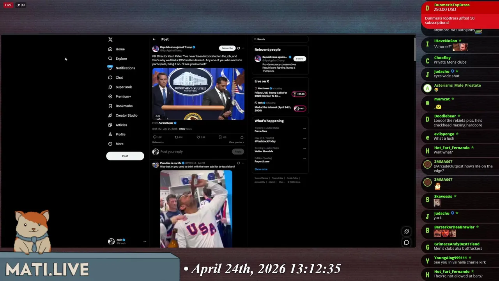
Task: Open Premium+ in the sidebar
Action: (x=120, y=96)
